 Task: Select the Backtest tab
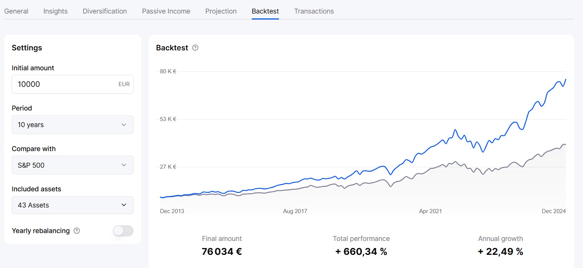tap(265, 11)
